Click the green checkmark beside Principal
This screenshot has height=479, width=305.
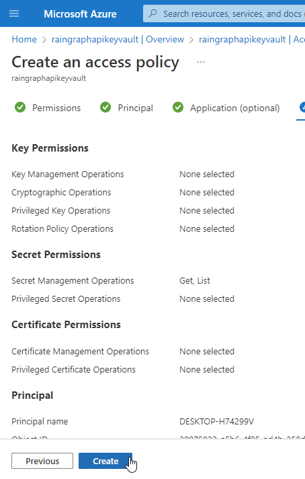[105, 108]
